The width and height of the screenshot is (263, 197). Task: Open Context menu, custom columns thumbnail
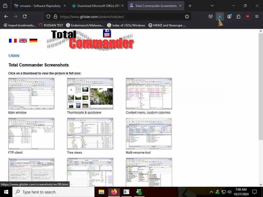149,94
